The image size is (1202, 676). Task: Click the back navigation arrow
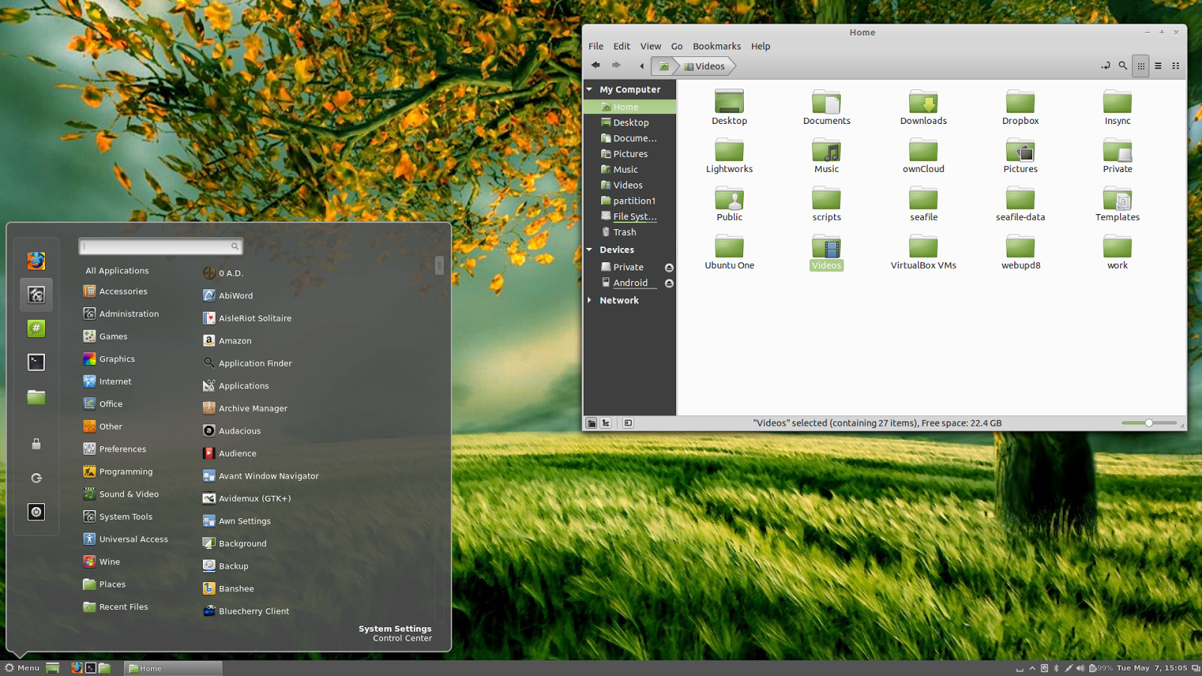coord(596,66)
